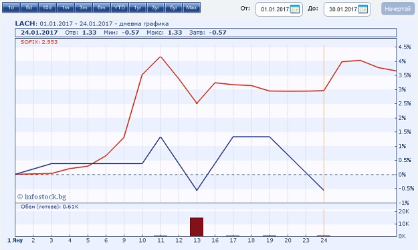Click the infostock.bg watermark
Screen dimensions: 418x250
[41, 197]
